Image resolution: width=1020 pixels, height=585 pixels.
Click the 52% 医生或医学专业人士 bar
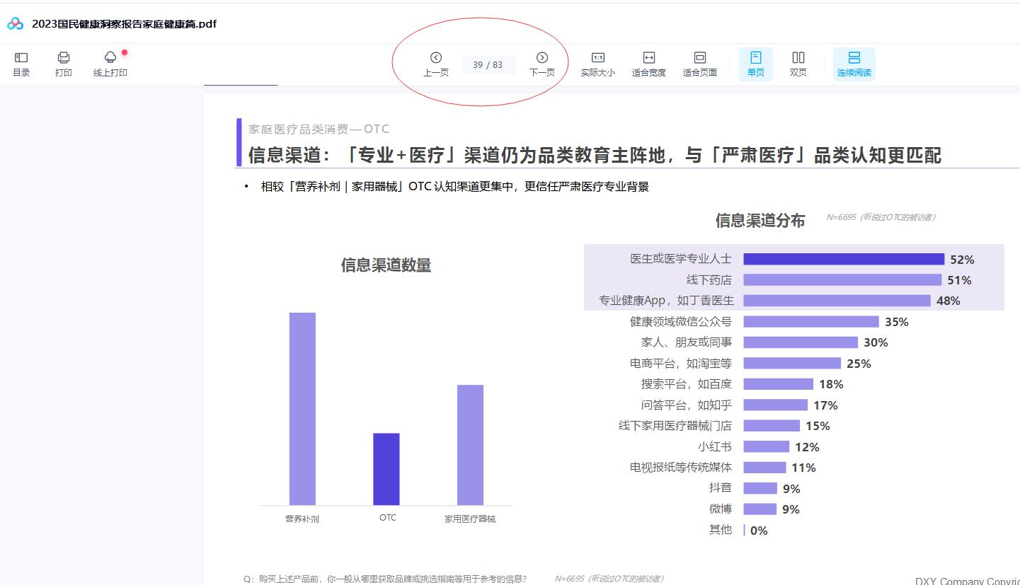click(843, 260)
